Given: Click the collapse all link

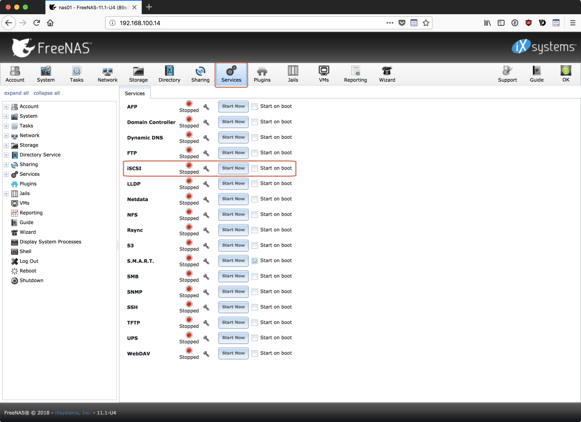Looking at the screenshot, I should (x=46, y=93).
